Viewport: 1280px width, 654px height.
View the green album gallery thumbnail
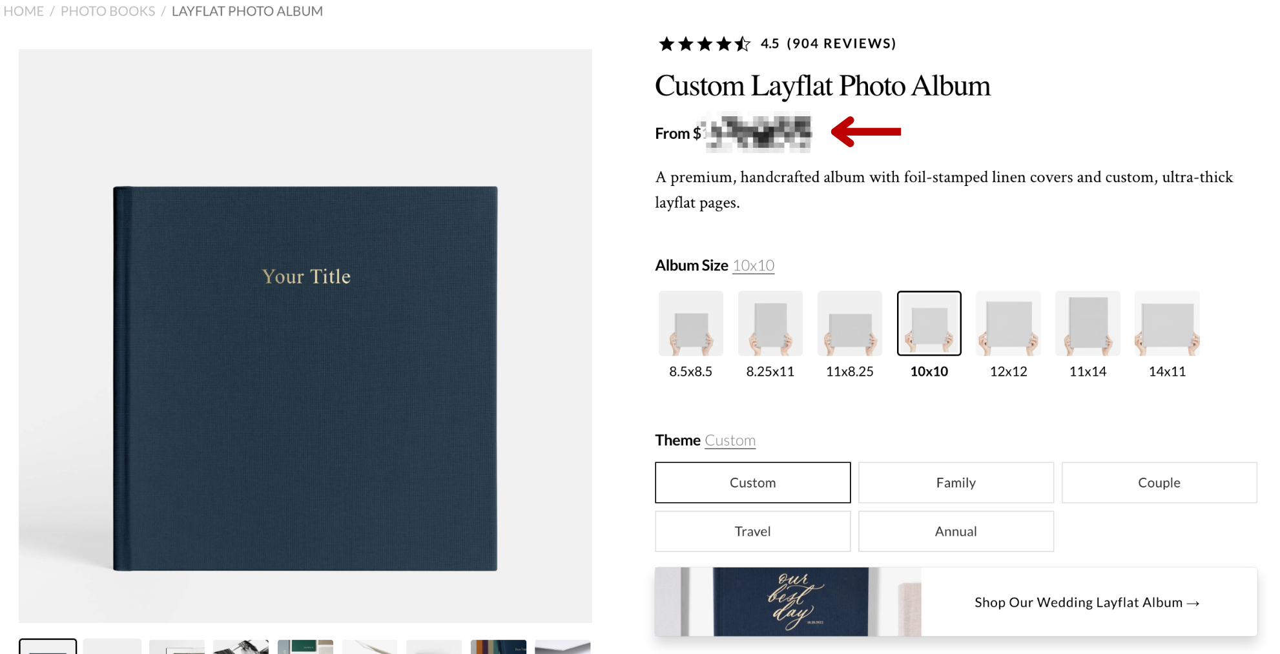pos(305,646)
